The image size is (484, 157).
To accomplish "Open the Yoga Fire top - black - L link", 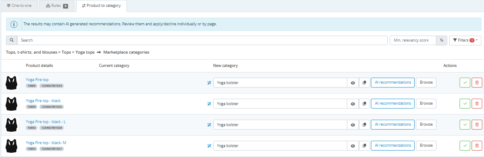I will point(46,122).
